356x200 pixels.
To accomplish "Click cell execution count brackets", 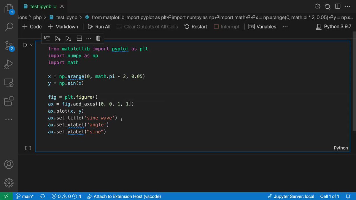I will 28,148.
